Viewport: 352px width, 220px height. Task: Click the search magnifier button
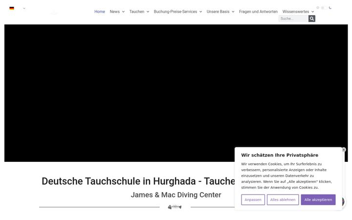311,19
